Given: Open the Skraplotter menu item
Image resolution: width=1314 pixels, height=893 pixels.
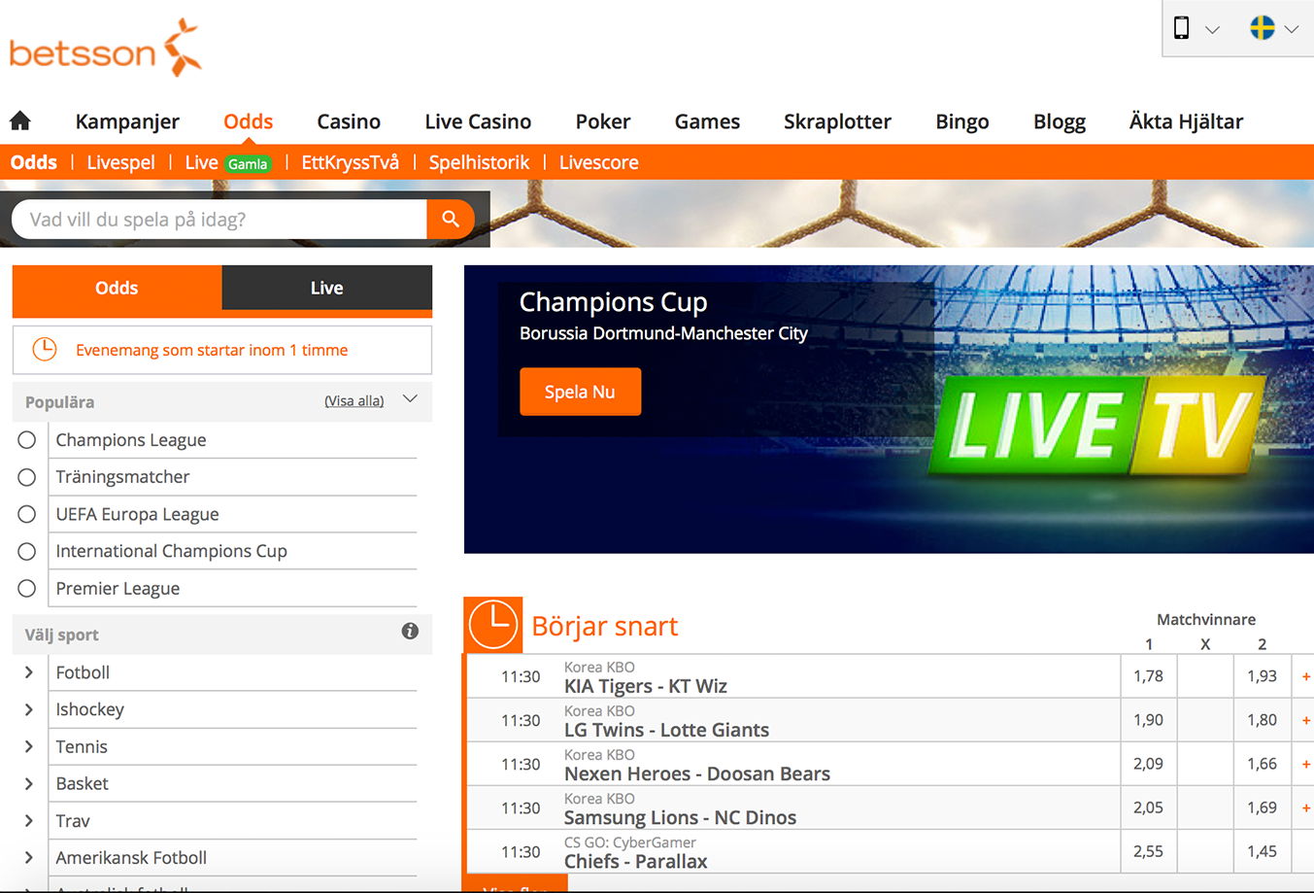Looking at the screenshot, I should (837, 121).
